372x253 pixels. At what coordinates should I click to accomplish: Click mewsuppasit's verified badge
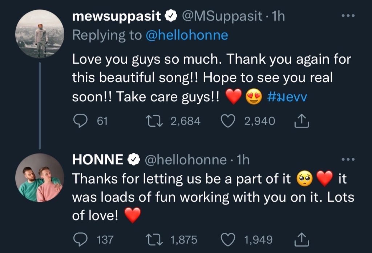(x=170, y=16)
